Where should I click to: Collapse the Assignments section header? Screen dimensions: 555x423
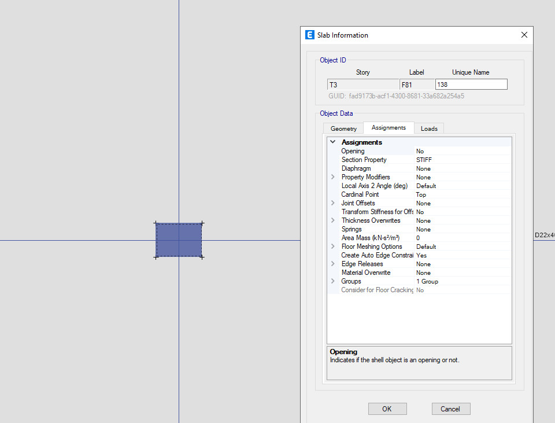click(x=332, y=142)
